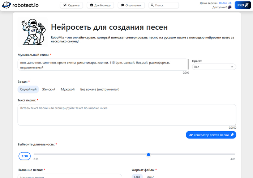Click the search magnifier icon

point(152,5)
